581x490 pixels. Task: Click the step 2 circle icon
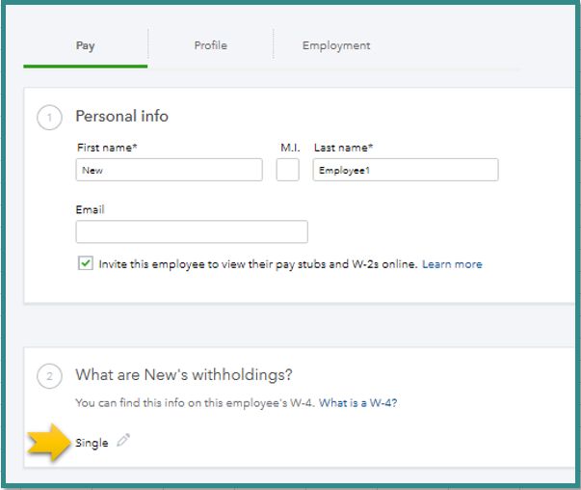coord(49,374)
